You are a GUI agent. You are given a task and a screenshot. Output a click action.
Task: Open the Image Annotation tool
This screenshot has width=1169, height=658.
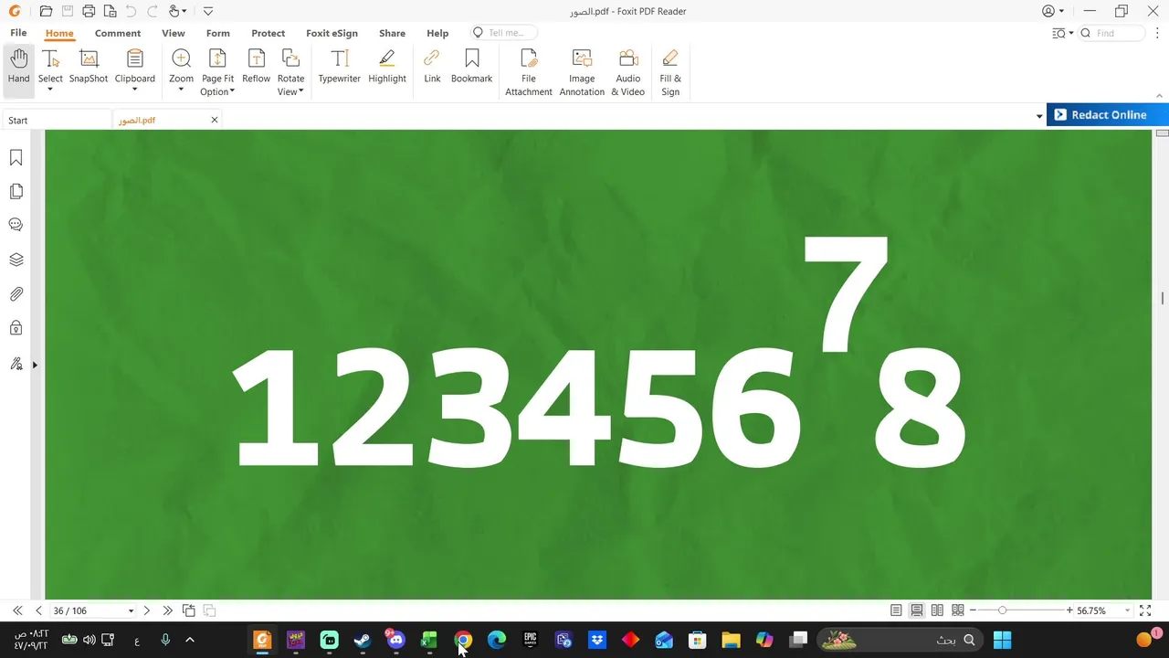(x=582, y=73)
